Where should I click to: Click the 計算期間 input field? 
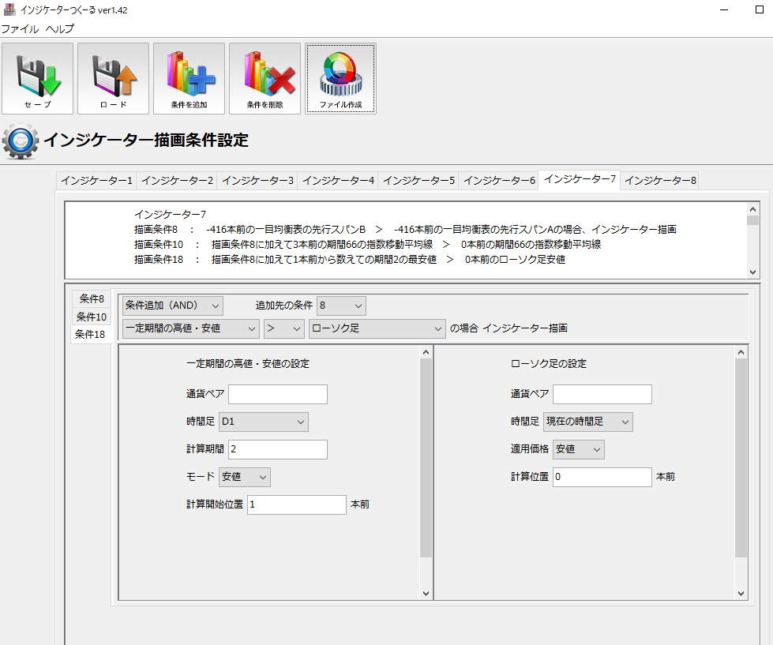pyautogui.click(x=277, y=449)
